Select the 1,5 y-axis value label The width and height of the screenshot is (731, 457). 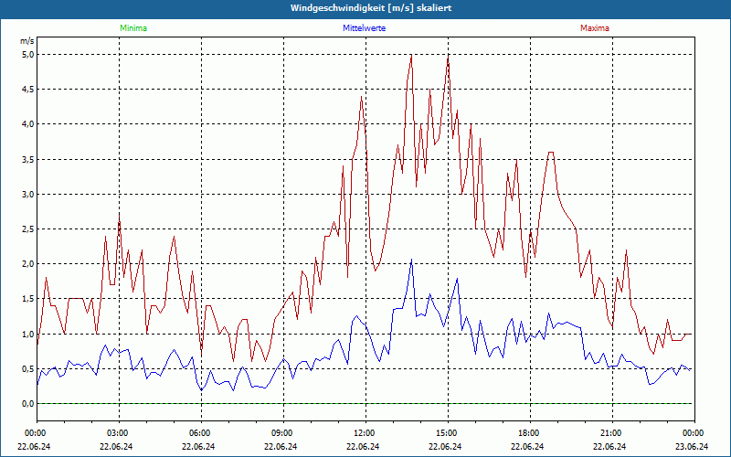(27, 299)
